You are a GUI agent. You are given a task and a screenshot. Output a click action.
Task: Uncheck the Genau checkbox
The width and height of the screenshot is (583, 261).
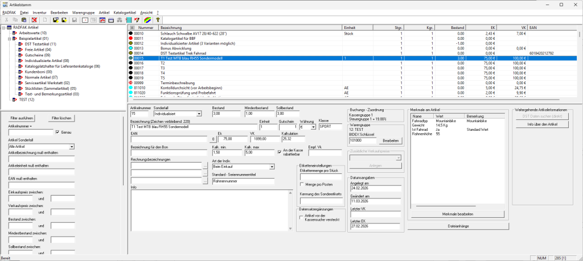(x=56, y=132)
